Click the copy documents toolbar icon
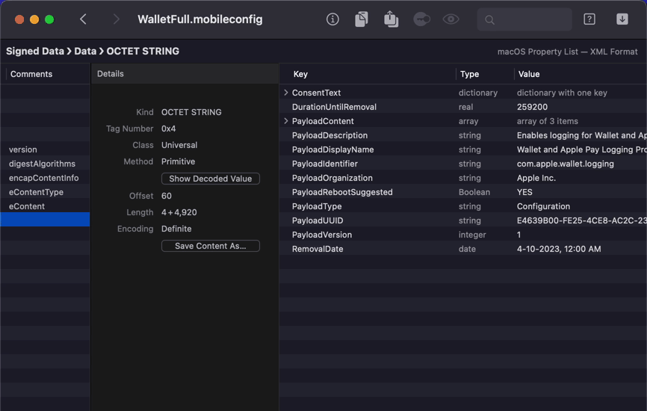647x411 pixels. (362, 19)
